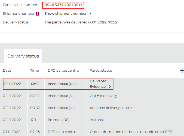The height and width of the screenshot is (136, 184).
Task: Open the Evidence link in the Delivered row
Action: click(98, 87)
